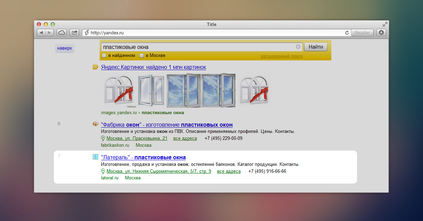Open the "Фабрика окон" result title
Viewport: 423px width, 221px height.
167,125
